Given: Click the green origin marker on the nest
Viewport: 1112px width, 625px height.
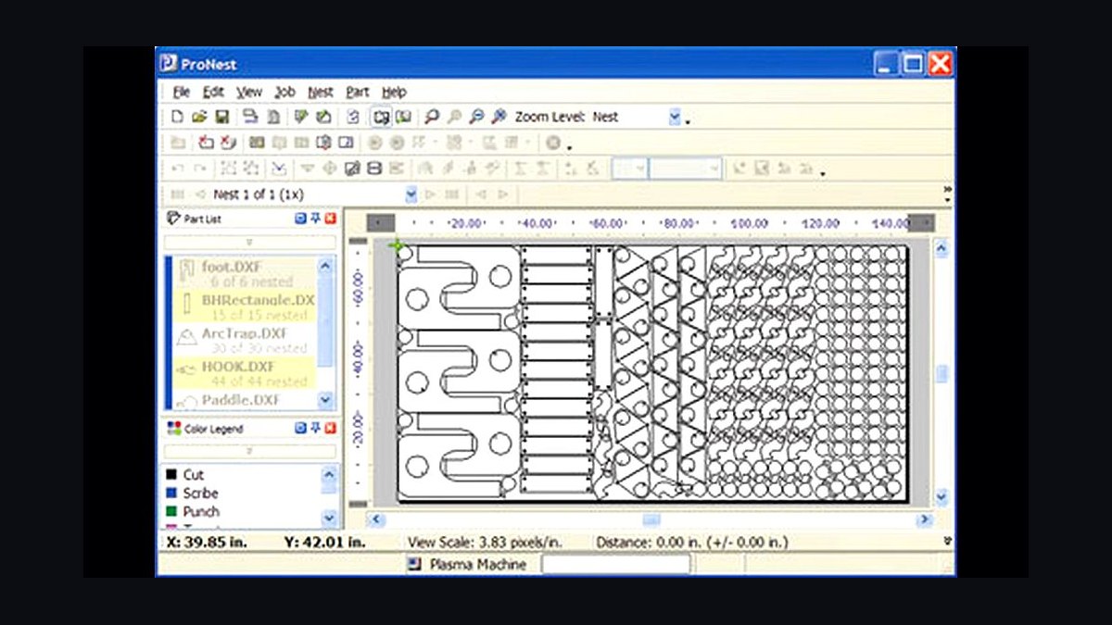Looking at the screenshot, I should point(398,246).
